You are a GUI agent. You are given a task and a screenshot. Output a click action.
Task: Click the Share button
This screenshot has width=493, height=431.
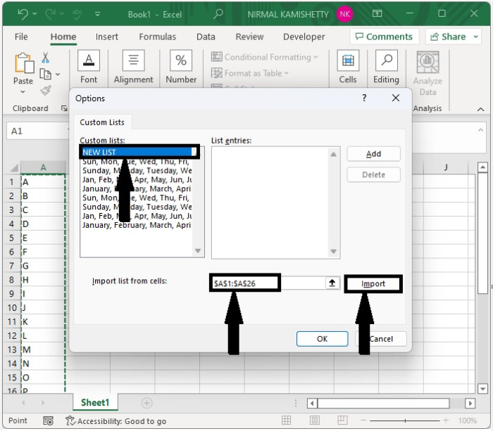448,37
